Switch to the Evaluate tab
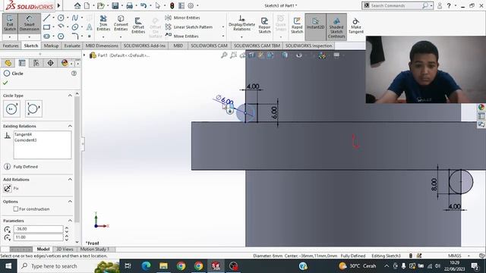 72,45
